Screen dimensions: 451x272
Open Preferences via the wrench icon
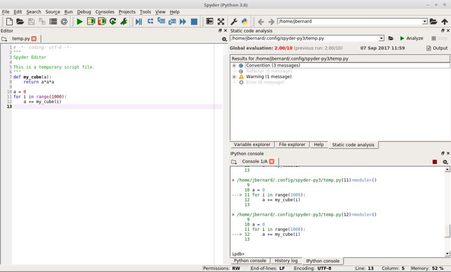pos(233,22)
